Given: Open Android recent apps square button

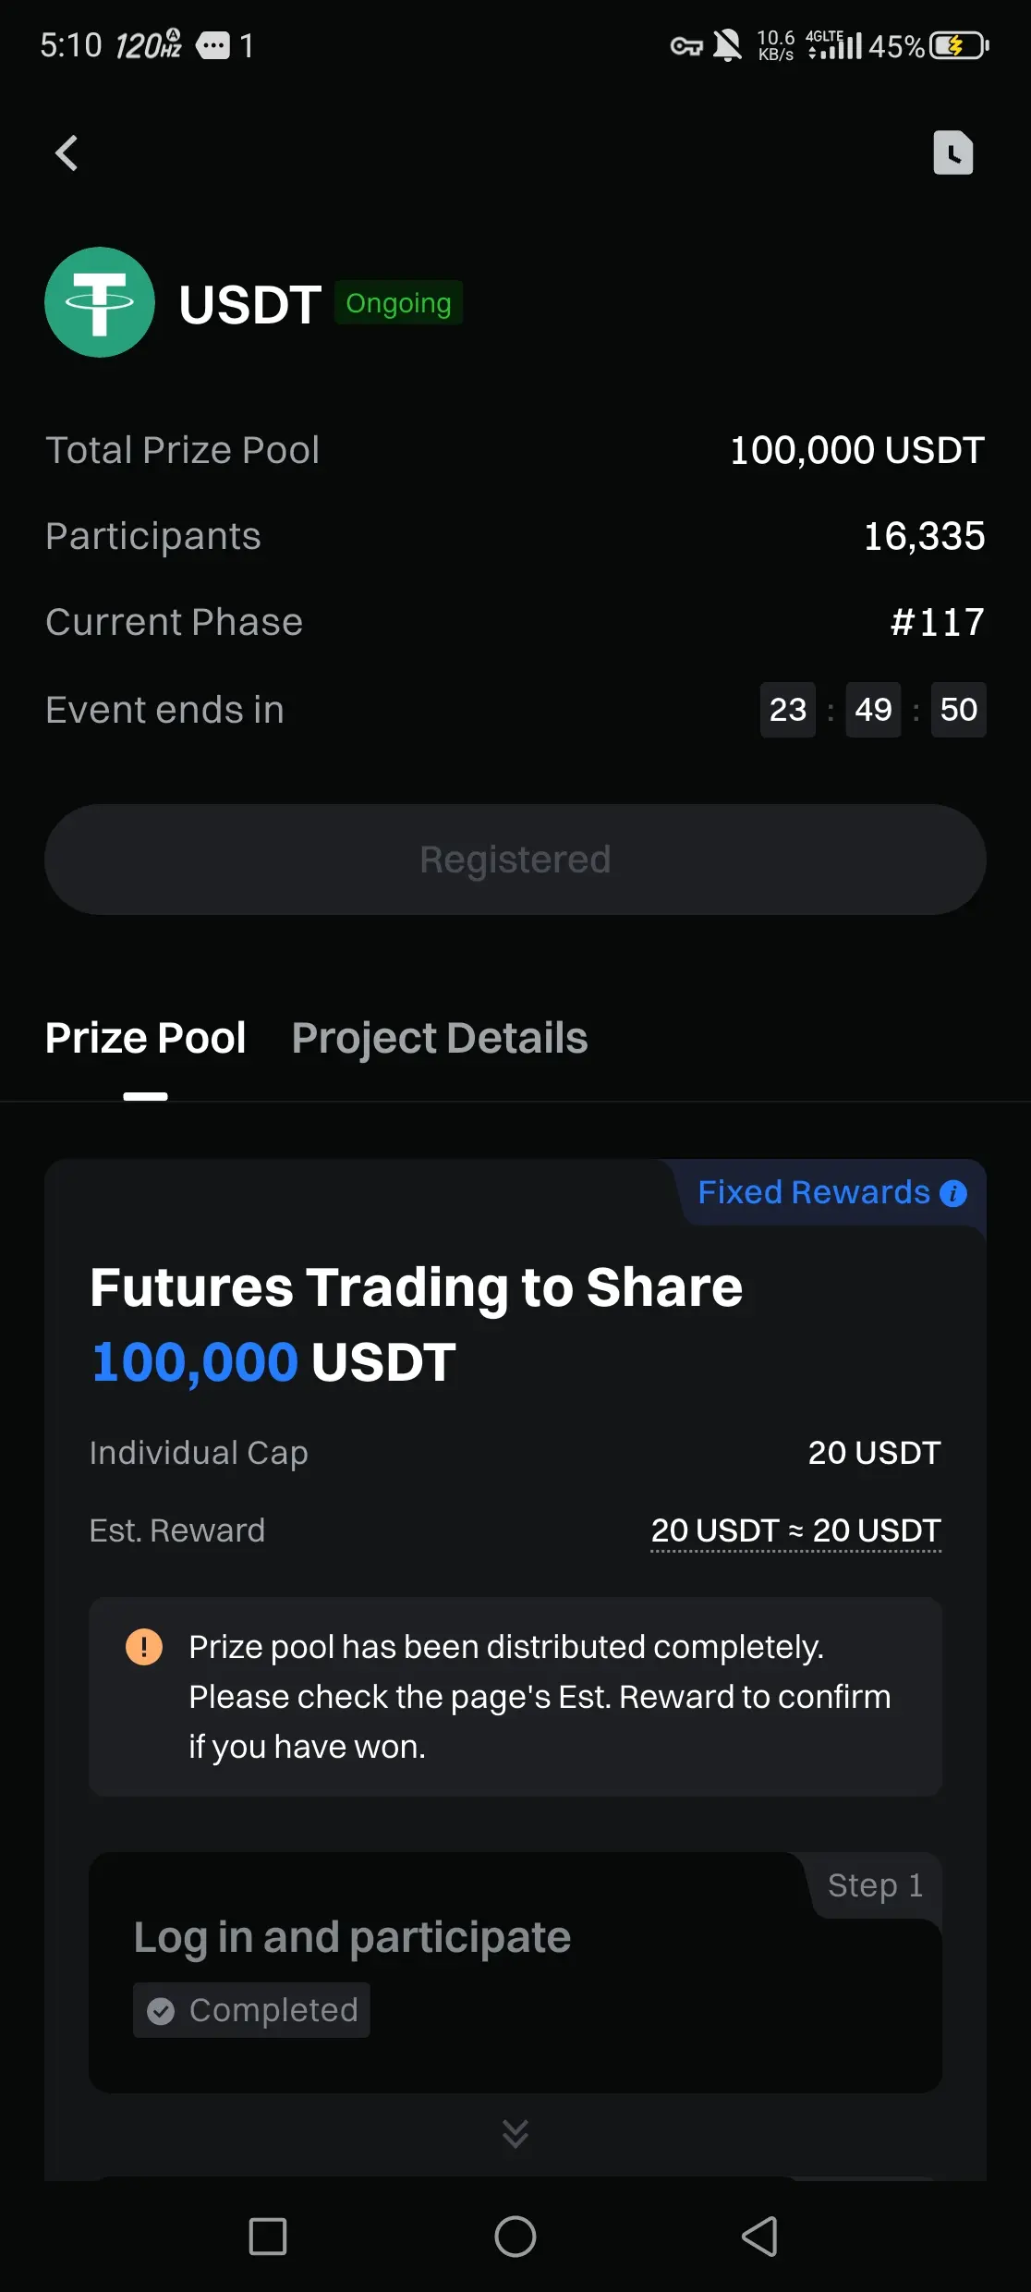Looking at the screenshot, I should (x=268, y=2237).
